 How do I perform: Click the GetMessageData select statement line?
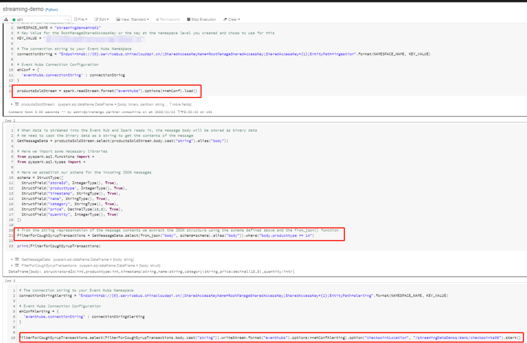click(x=122, y=141)
